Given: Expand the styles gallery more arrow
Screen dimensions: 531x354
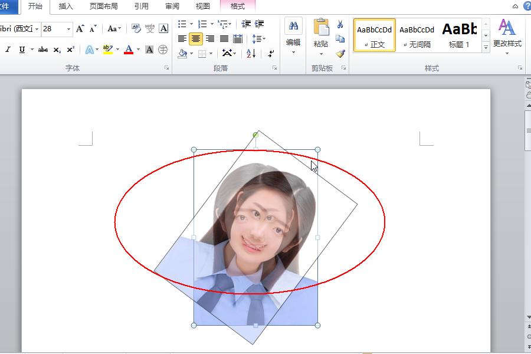Looking at the screenshot, I should 486,48.
